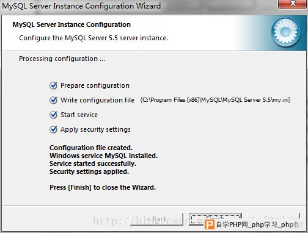The height and width of the screenshot is (233, 308).
Task: Click the Start service step label
Action: pyautogui.click(x=79, y=115)
